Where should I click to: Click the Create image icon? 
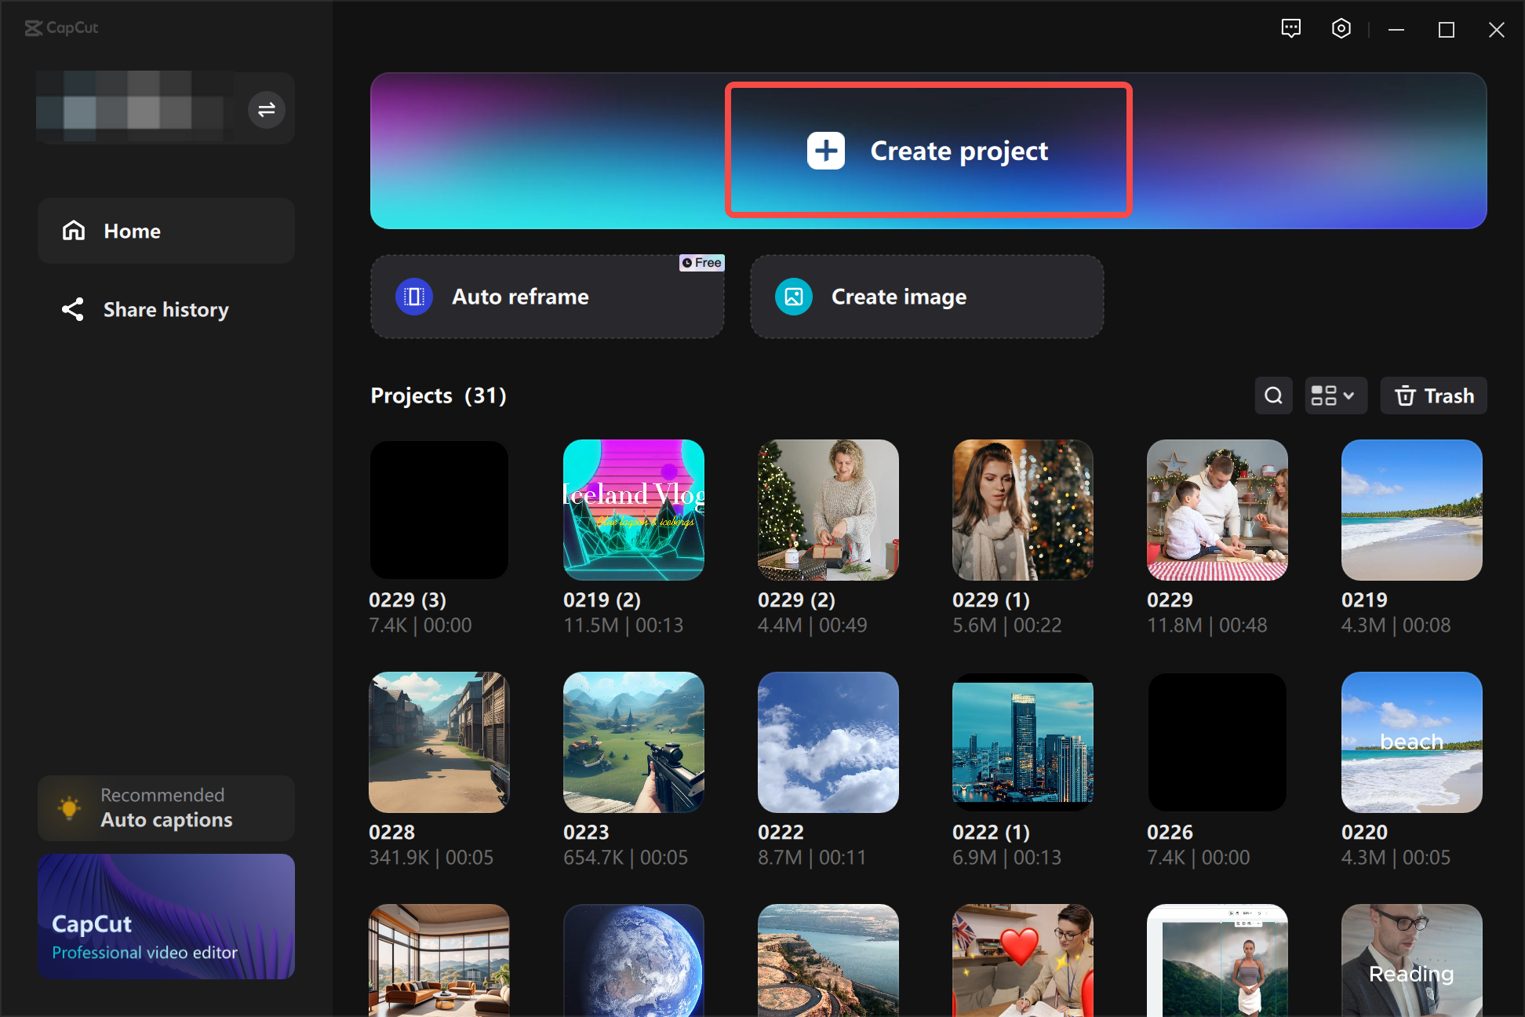pos(794,297)
